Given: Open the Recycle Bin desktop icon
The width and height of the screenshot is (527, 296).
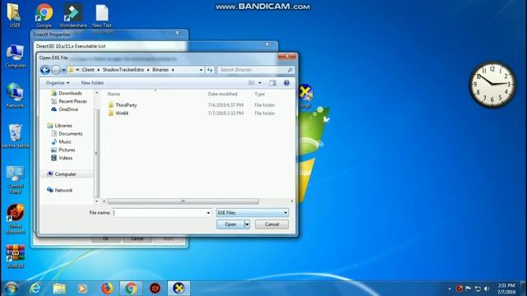Looking at the screenshot, I should point(16,136).
